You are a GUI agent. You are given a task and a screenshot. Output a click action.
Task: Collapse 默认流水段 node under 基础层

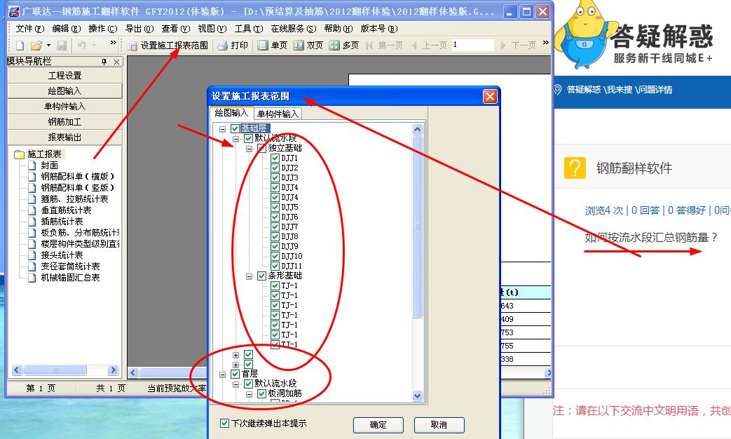(x=236, y=139)
